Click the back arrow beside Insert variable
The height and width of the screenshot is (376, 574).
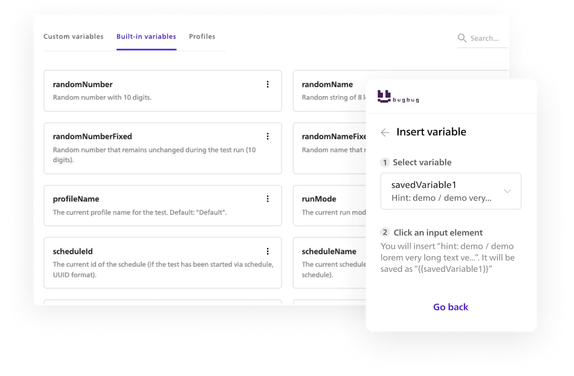[385, 132]
